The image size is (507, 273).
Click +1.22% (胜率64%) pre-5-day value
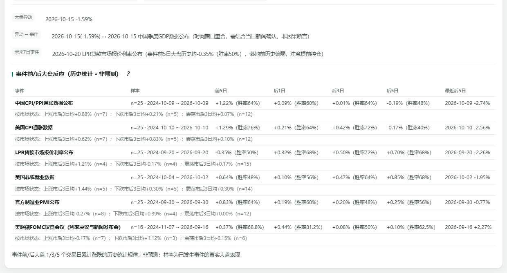(x=238, y=103)
